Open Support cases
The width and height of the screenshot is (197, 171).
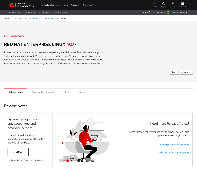click(60, 12)
